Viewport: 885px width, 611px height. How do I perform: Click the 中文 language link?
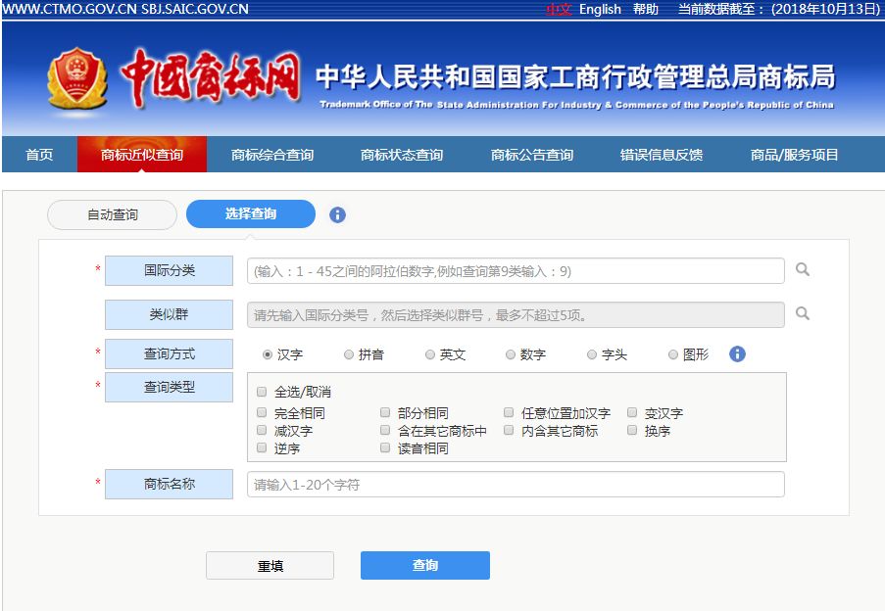(559, 9)
